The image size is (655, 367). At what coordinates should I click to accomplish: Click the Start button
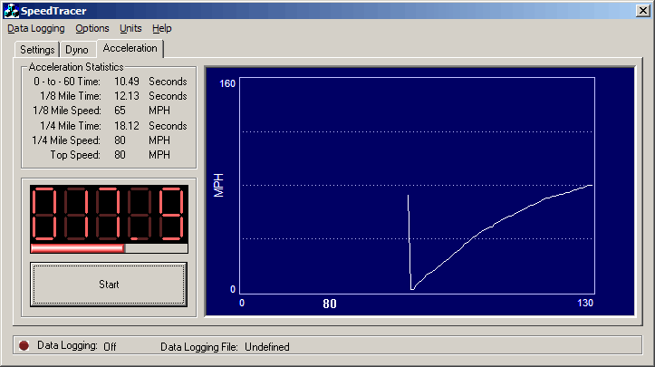pyautogui.click(x=109, y=285)
